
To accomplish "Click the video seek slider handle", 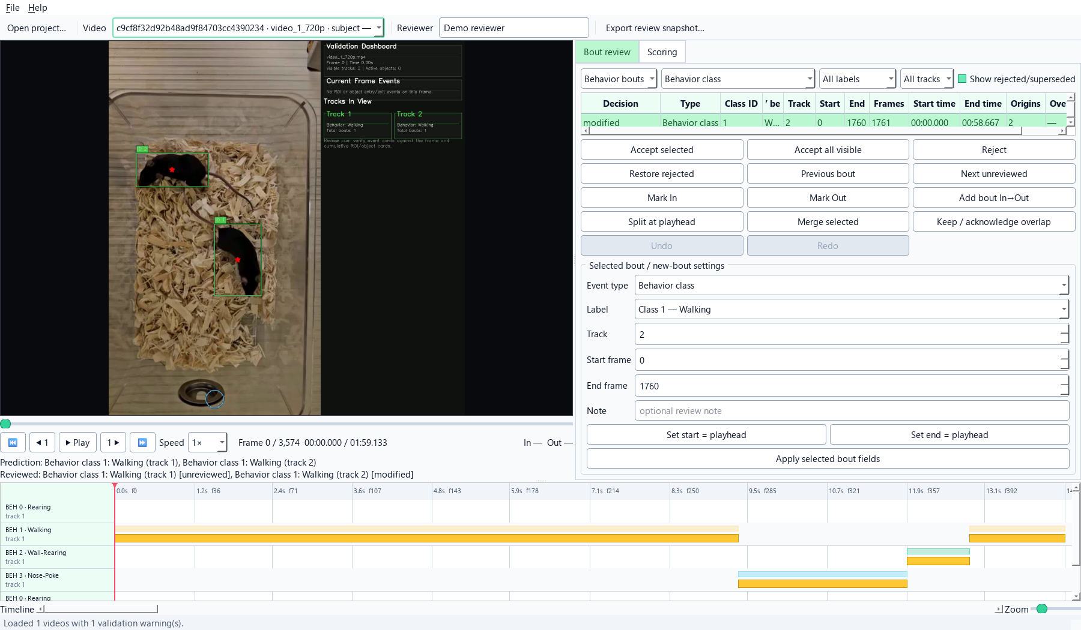I will (6, 424).
